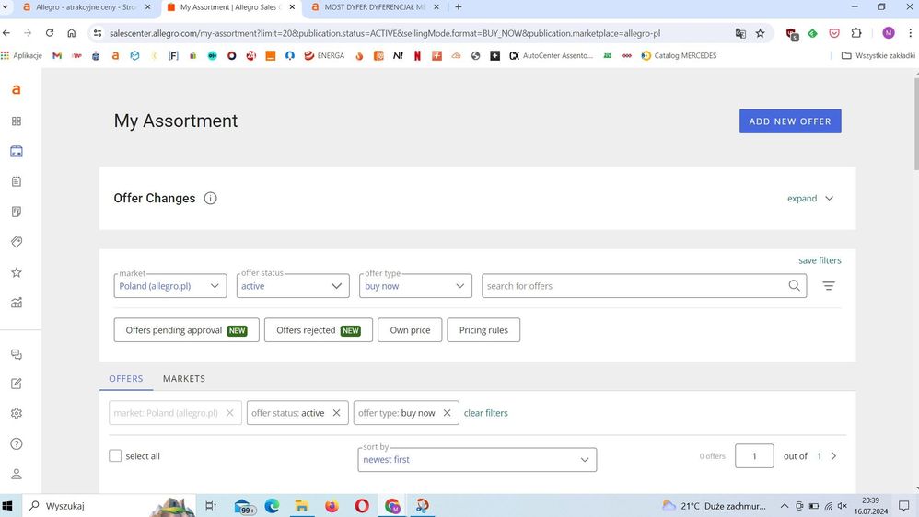The image size is (919, 517).
Task: Open the offer type dropdown
Action: pos(415,286)
